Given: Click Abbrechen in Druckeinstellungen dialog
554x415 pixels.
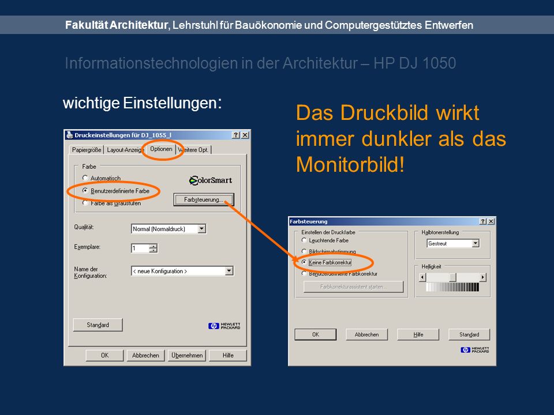Looking at the screenshot, I should [x=145, y=356].
